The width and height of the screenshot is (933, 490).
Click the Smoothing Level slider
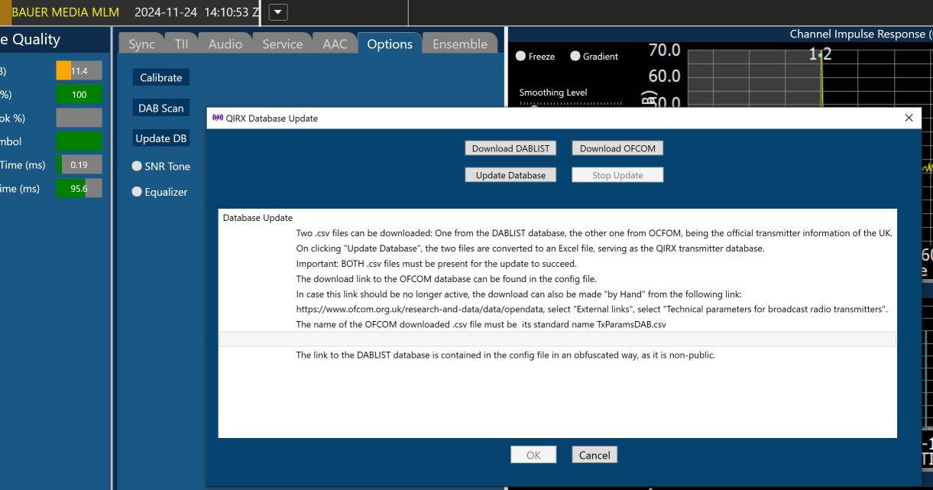click(570, 104)
